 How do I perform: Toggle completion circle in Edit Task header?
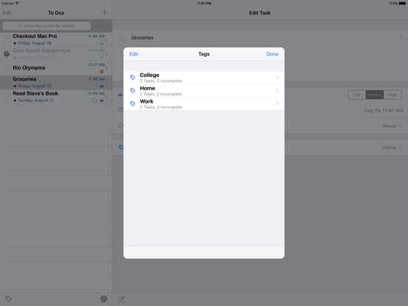[123, 37]
